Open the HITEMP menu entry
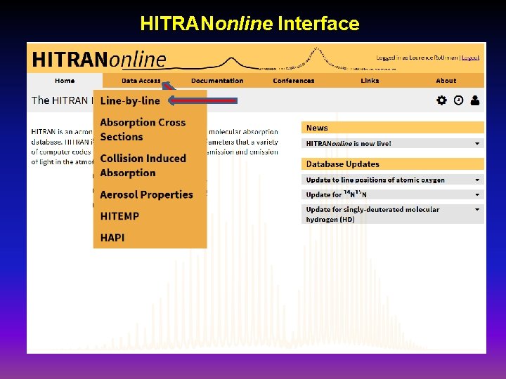 [119, 216]
